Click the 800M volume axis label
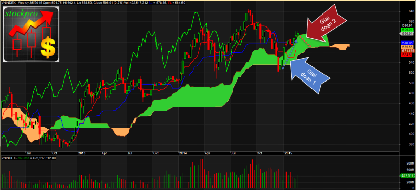416x190 pixels. tap(406, 164)
